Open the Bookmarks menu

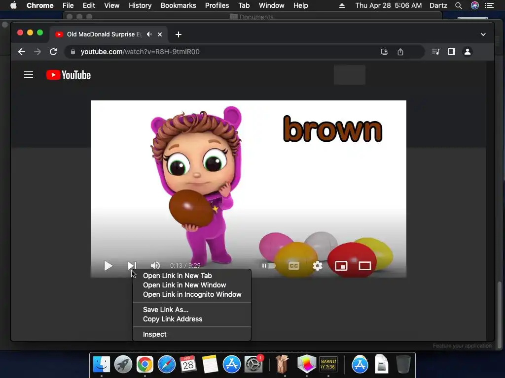point(179,5)
